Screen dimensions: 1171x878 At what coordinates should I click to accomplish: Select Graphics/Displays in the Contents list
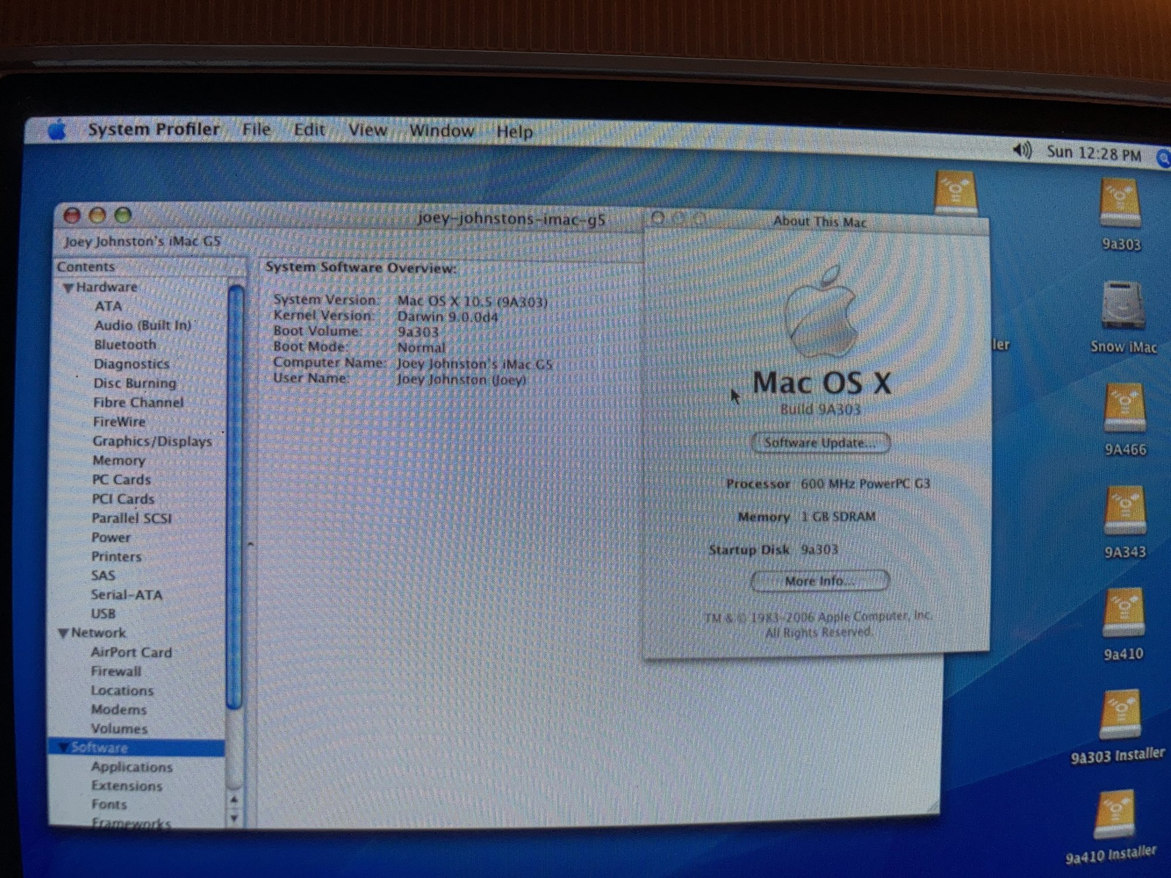152,441
